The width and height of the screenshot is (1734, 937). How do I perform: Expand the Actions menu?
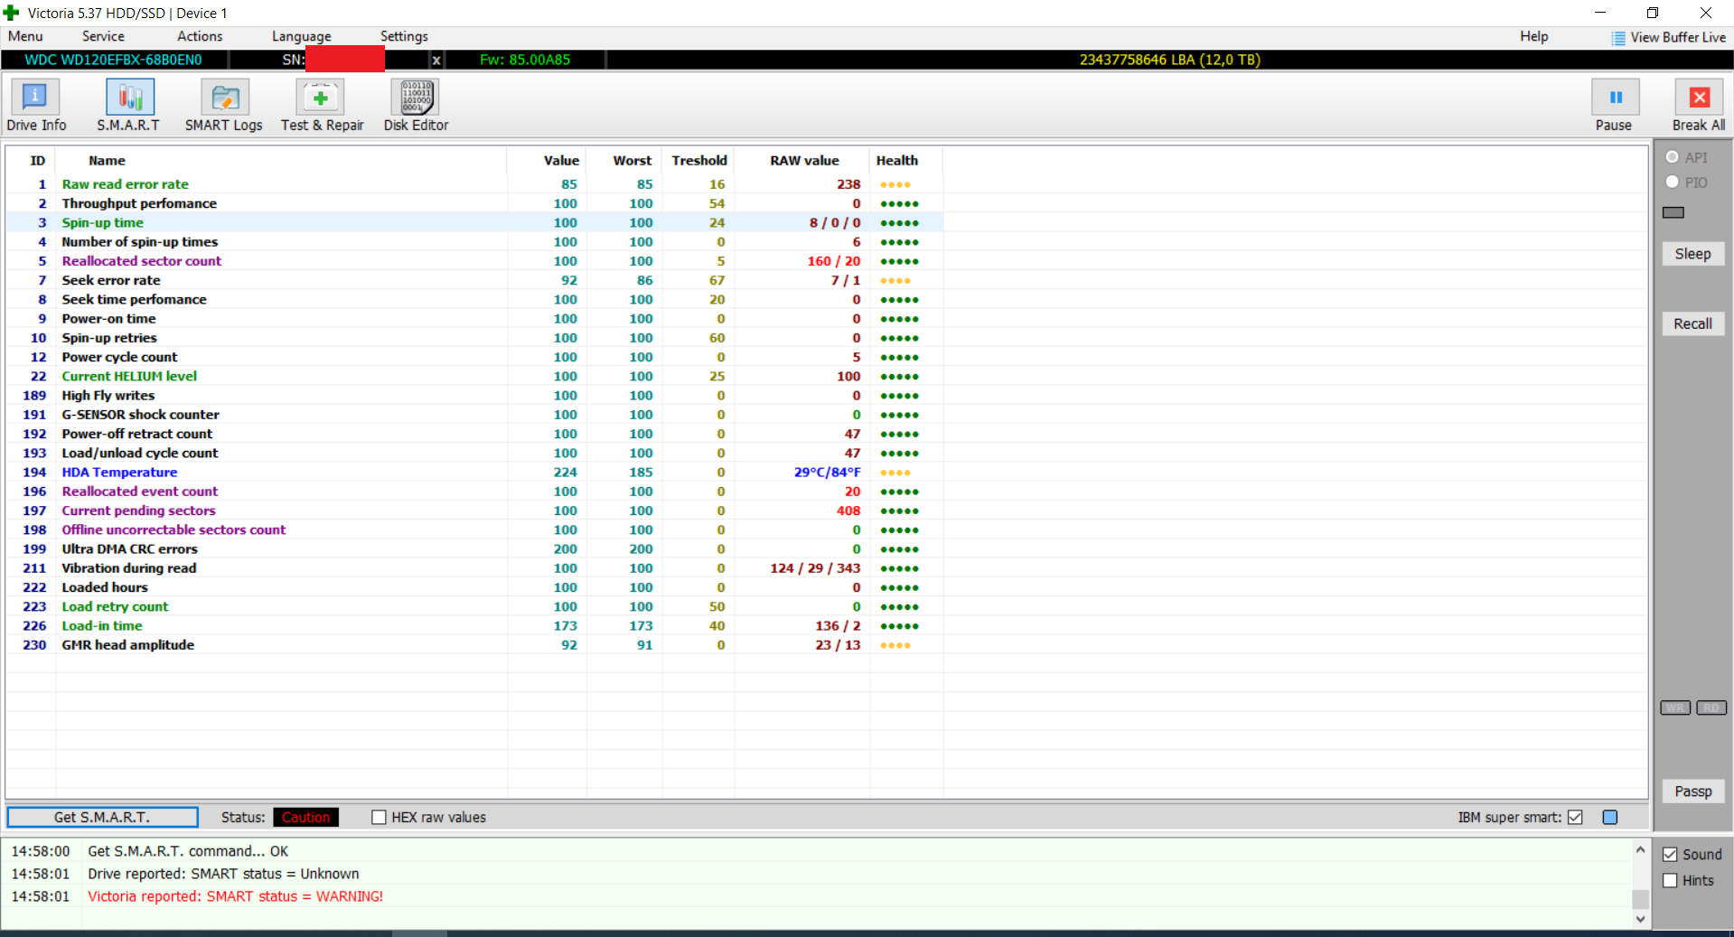pos(200,36)
